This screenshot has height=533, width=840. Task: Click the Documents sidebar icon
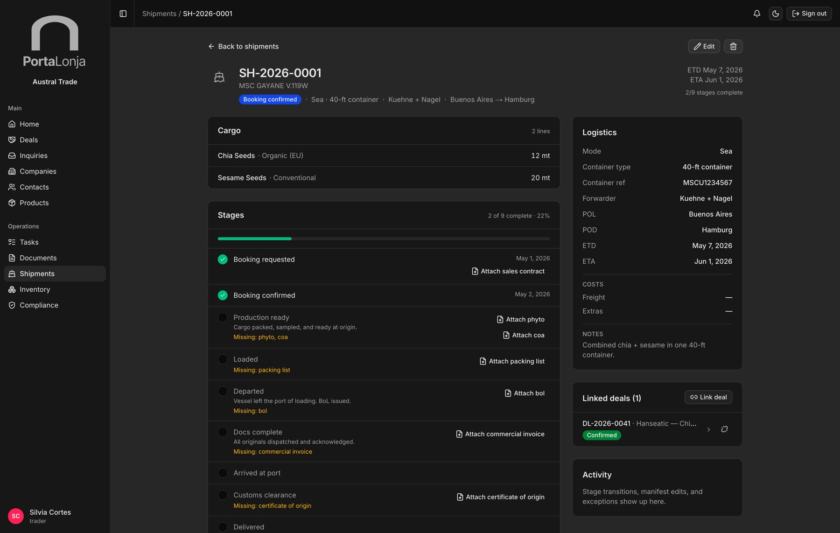click(x=12, y=258)
